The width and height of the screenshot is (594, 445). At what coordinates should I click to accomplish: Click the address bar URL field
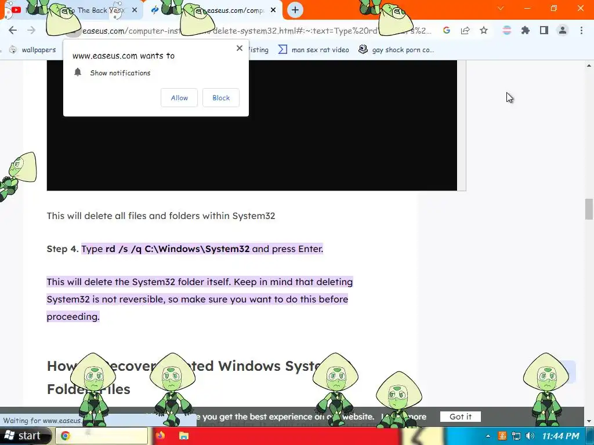[256, 31]
